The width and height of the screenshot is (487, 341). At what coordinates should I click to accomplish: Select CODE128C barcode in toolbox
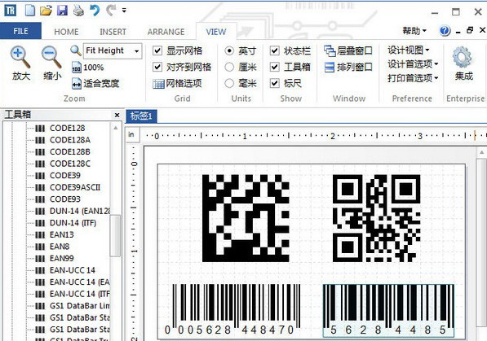70,164
